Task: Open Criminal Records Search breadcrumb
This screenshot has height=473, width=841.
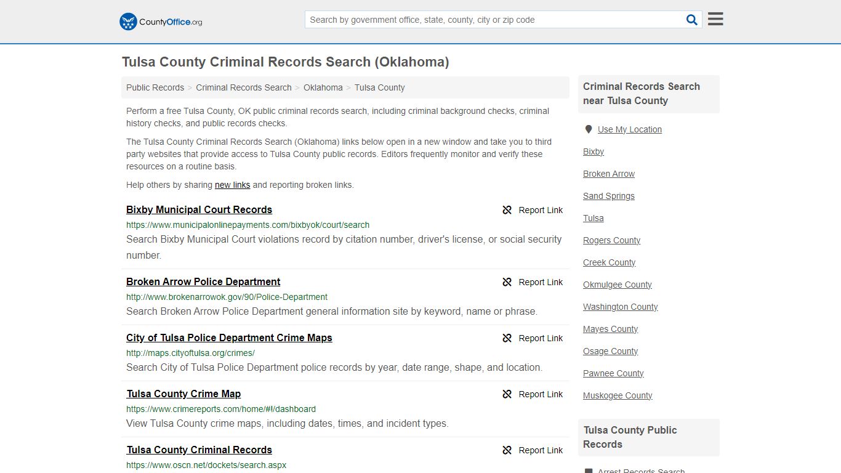Action: 244,87
